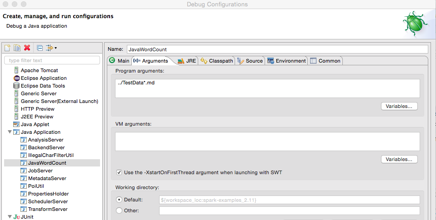Screen dimensions: 436x220
Task: Click the Name field containing JavaWordCount
Action: point(277,49)
